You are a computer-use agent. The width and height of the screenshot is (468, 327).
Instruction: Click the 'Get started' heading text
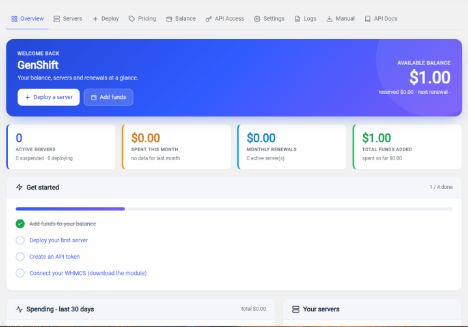coord(43,187)
